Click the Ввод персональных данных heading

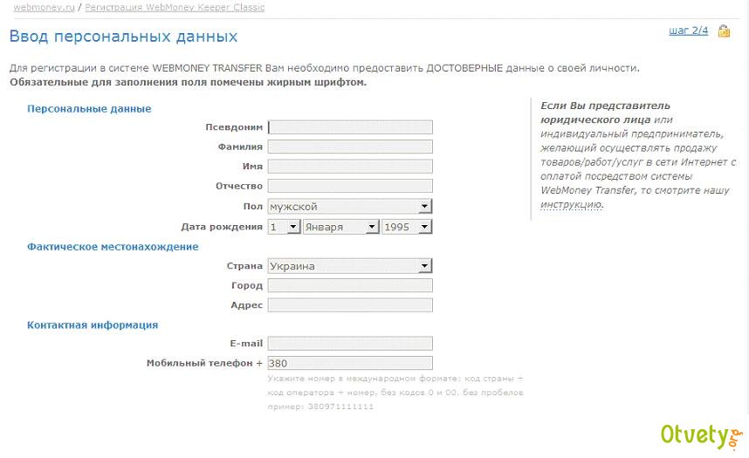pyautogui.click(x=123, y=38)
